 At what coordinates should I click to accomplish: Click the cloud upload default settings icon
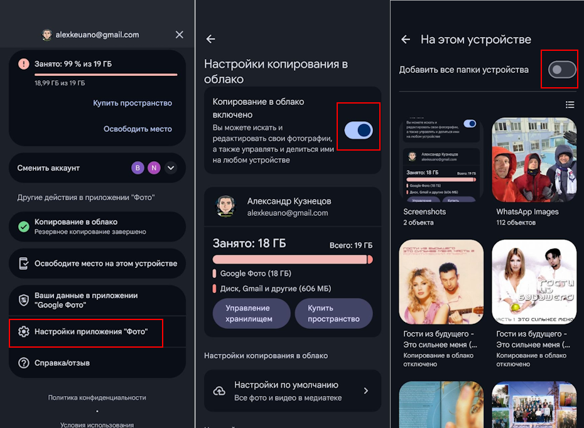tap(219, 391)
